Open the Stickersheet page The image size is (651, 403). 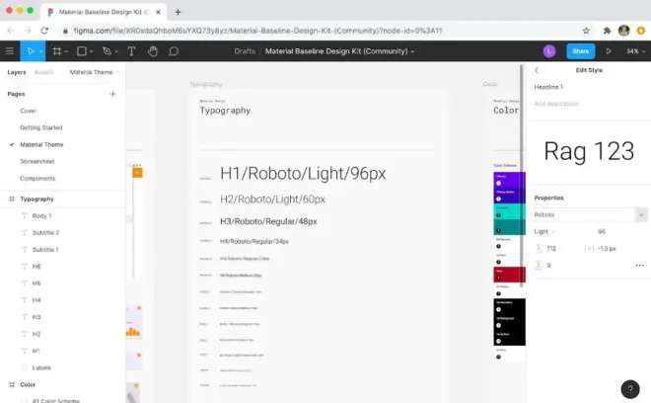36,161
